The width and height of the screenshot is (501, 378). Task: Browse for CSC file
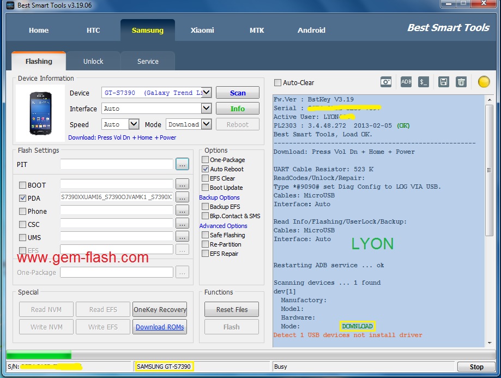click(x=182, y=224)
